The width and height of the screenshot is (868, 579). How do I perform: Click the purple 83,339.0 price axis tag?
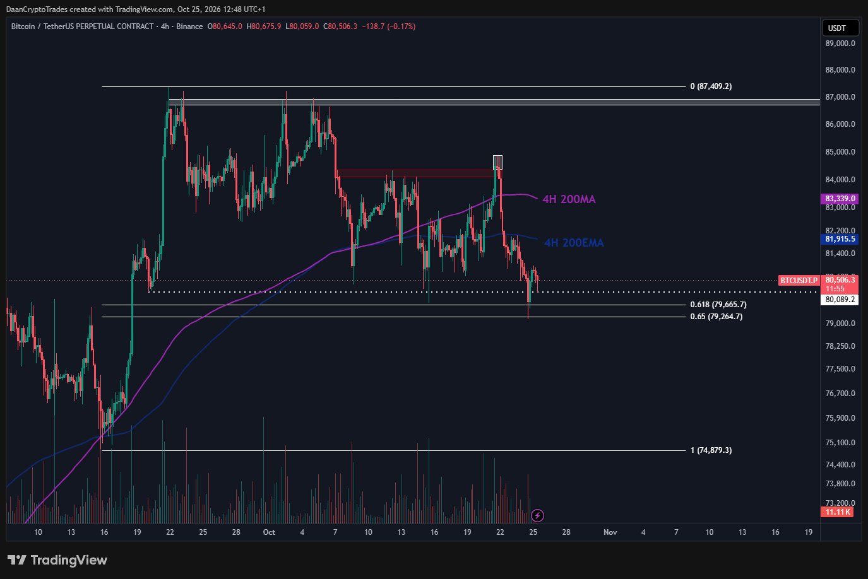(840, 199)
